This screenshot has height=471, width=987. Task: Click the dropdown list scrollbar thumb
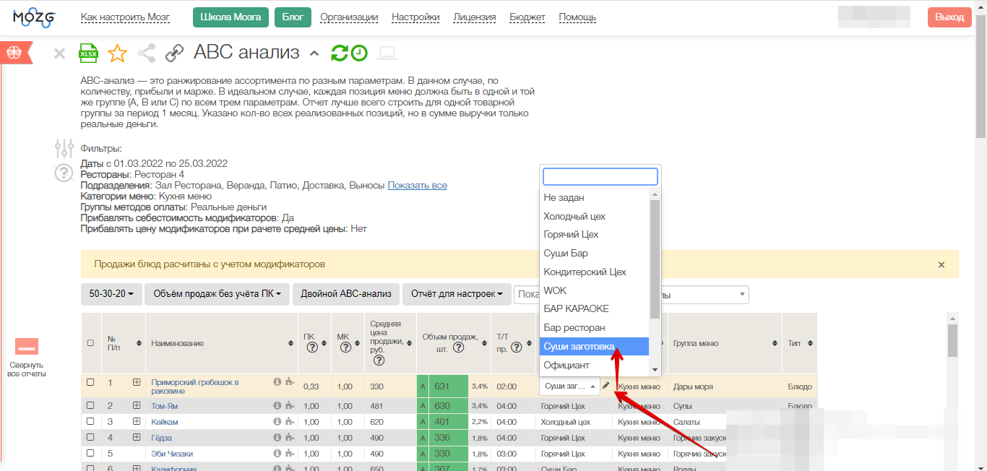(x=655, y=259)
